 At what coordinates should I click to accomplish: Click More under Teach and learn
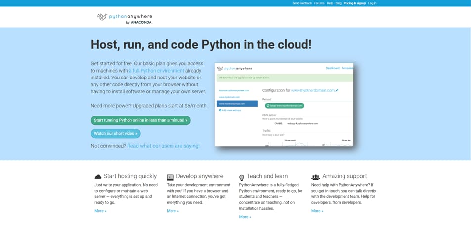(x=245, y=217)
